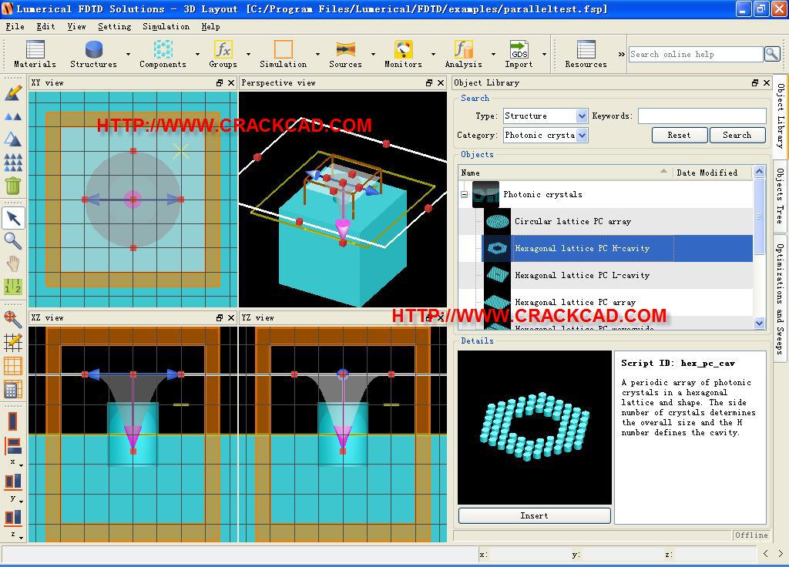Screen dimensions: 789x567
Task: Open the Materials database icon
Action: 35,49
